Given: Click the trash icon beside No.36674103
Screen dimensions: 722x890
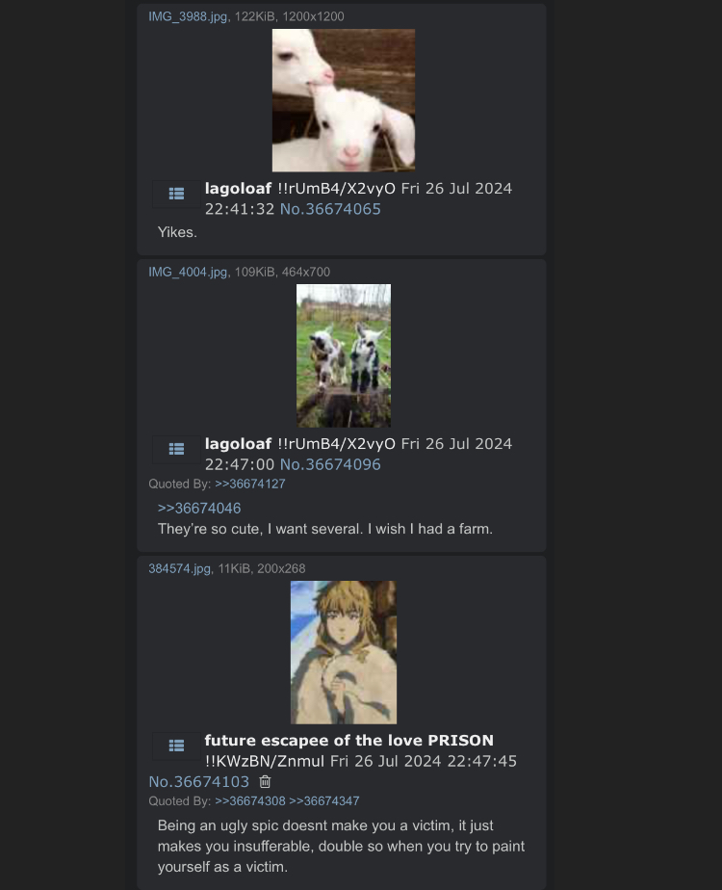Looking at the screenshot, I should click(x=265, y=781).
